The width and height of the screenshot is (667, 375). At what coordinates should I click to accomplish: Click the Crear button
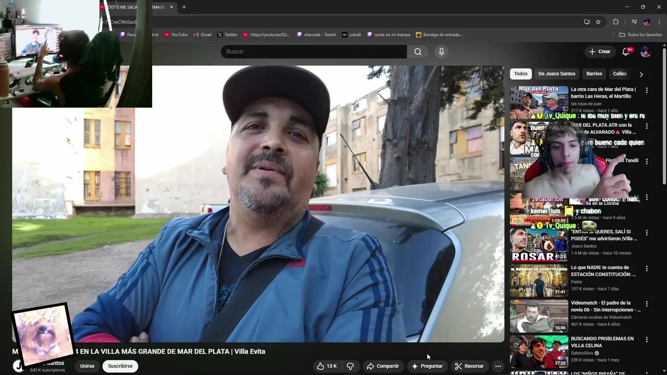(599, 52)
